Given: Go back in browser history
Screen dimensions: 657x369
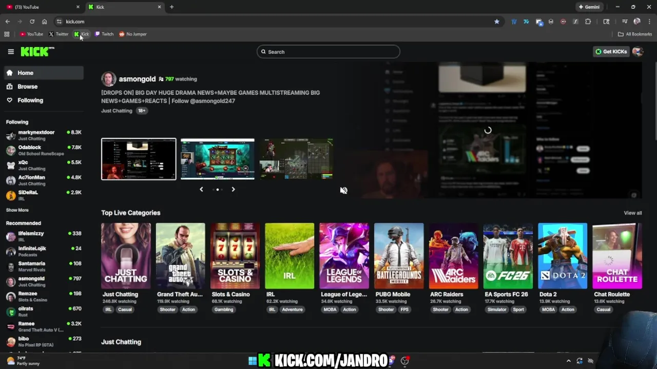Looking at the screenshot, I should click(x=8, y=22).
